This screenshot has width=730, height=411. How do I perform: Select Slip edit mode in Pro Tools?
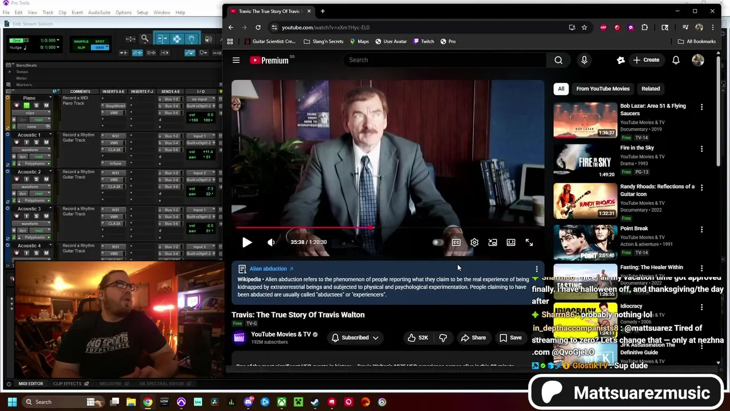[x=82, y=47]
